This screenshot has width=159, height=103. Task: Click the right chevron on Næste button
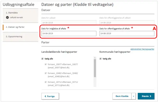click(x=150, y=96)
